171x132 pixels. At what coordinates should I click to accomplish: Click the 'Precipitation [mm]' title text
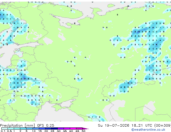tap(18, 126)
